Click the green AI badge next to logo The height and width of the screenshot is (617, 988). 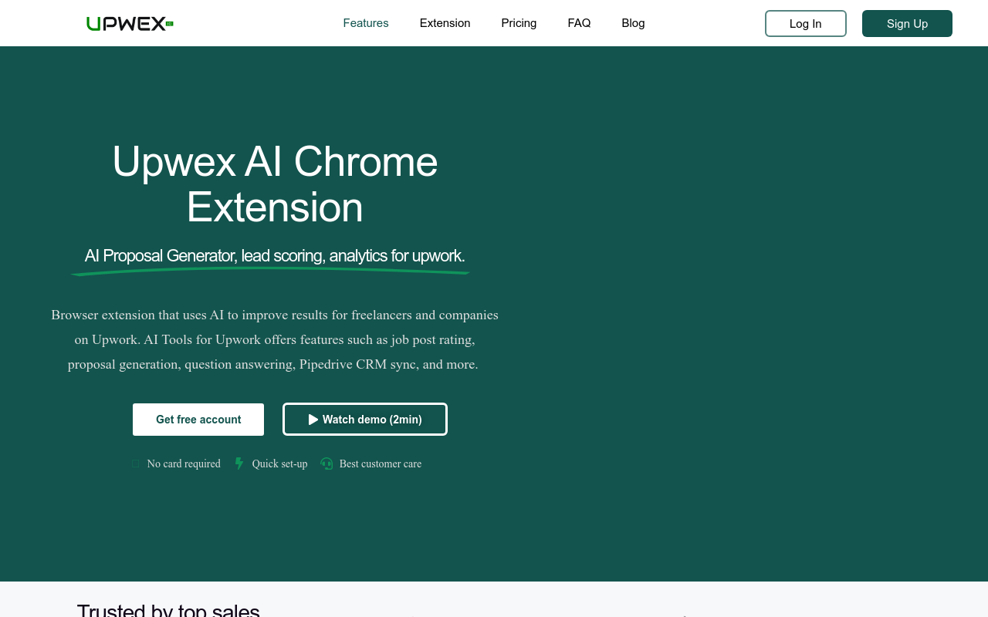pos(169,23)
